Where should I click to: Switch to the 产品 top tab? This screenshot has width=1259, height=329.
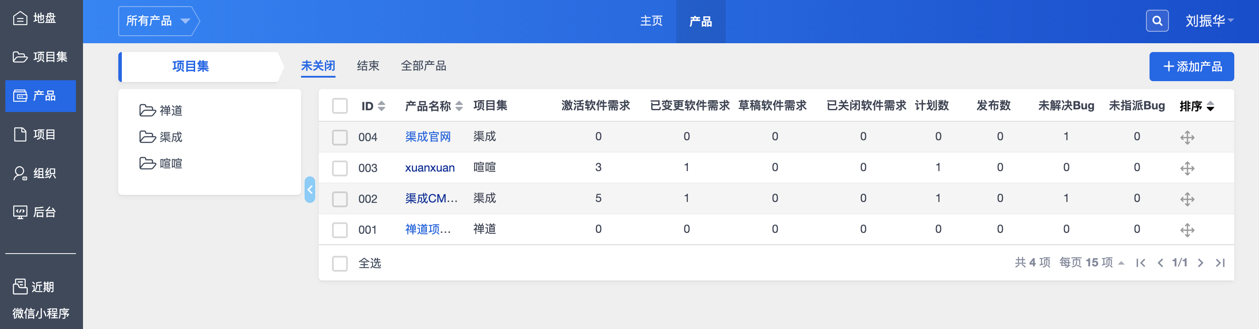701,22
